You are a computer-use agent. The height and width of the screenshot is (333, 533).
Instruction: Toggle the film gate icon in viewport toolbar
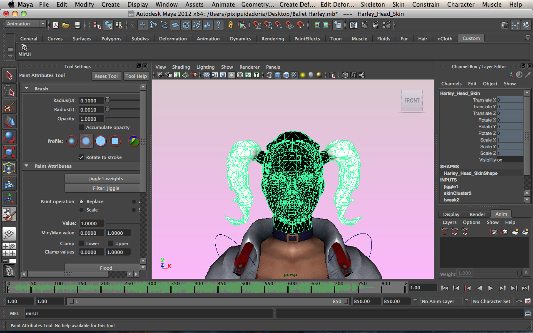(215, 75)
